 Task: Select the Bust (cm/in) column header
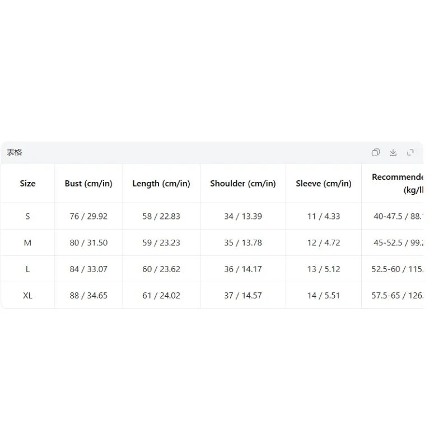point(88,184)
